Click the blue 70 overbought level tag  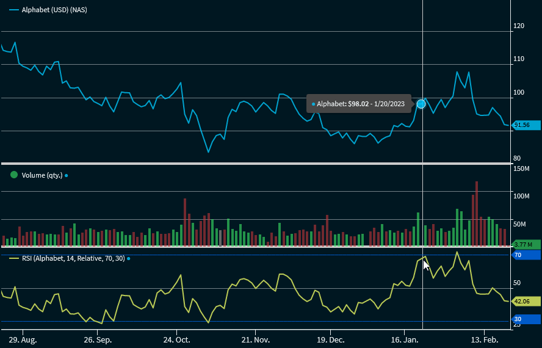click(x=526, y=255)
